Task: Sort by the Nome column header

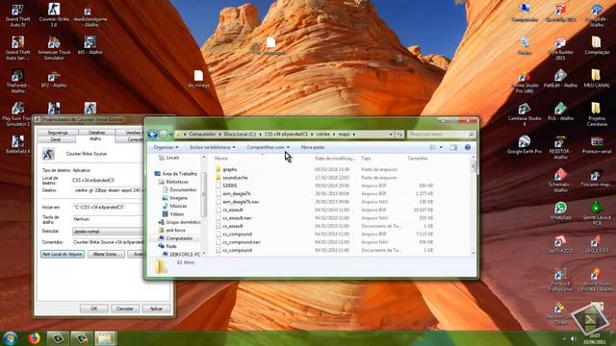Action: tap(221, 159)
